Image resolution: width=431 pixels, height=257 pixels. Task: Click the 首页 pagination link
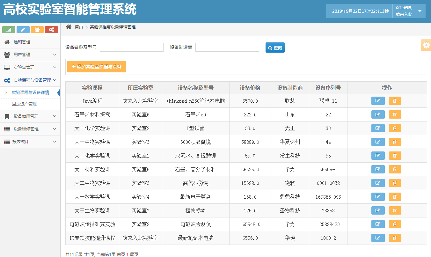pos(121,254)
